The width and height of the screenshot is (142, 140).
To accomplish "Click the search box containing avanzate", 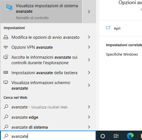I will click(48, 136).
